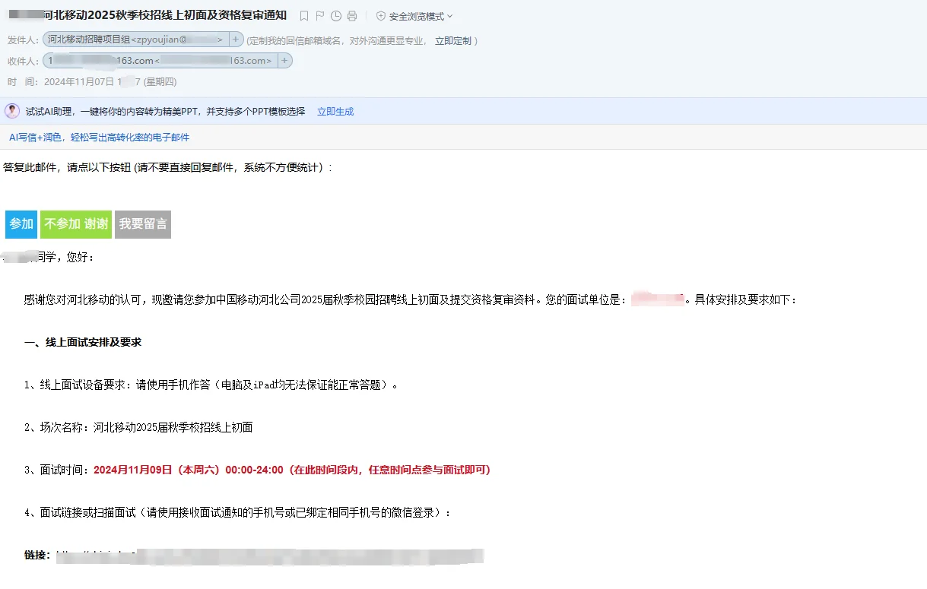Screen dimensions: 927x589
Task: Click the blue 参加 button
Action: point(21,224)
